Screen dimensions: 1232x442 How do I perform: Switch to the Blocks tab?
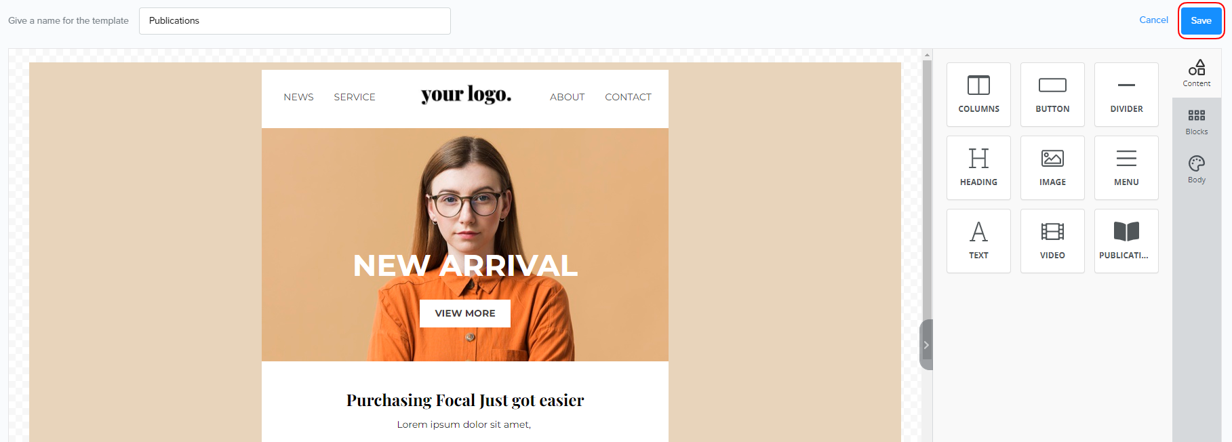pyautogui.click(x=1197, y=122)
